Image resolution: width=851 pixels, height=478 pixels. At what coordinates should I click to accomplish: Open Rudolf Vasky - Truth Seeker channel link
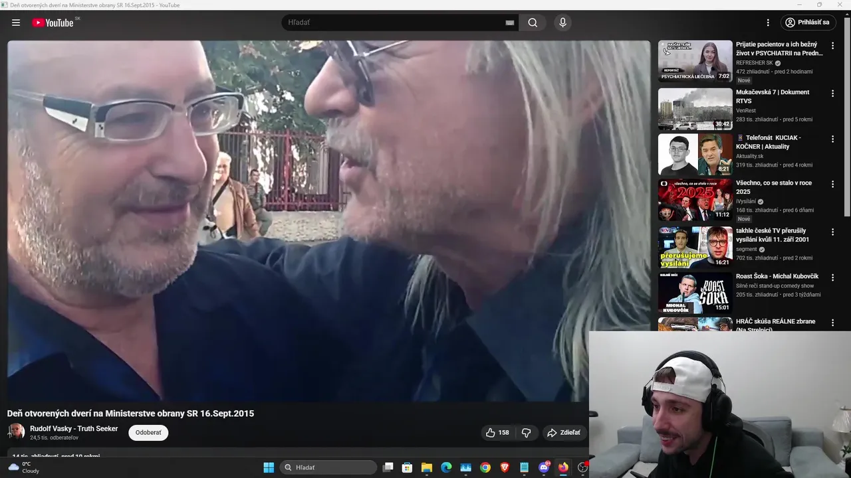pyautogui.click(x=74, y=429)
